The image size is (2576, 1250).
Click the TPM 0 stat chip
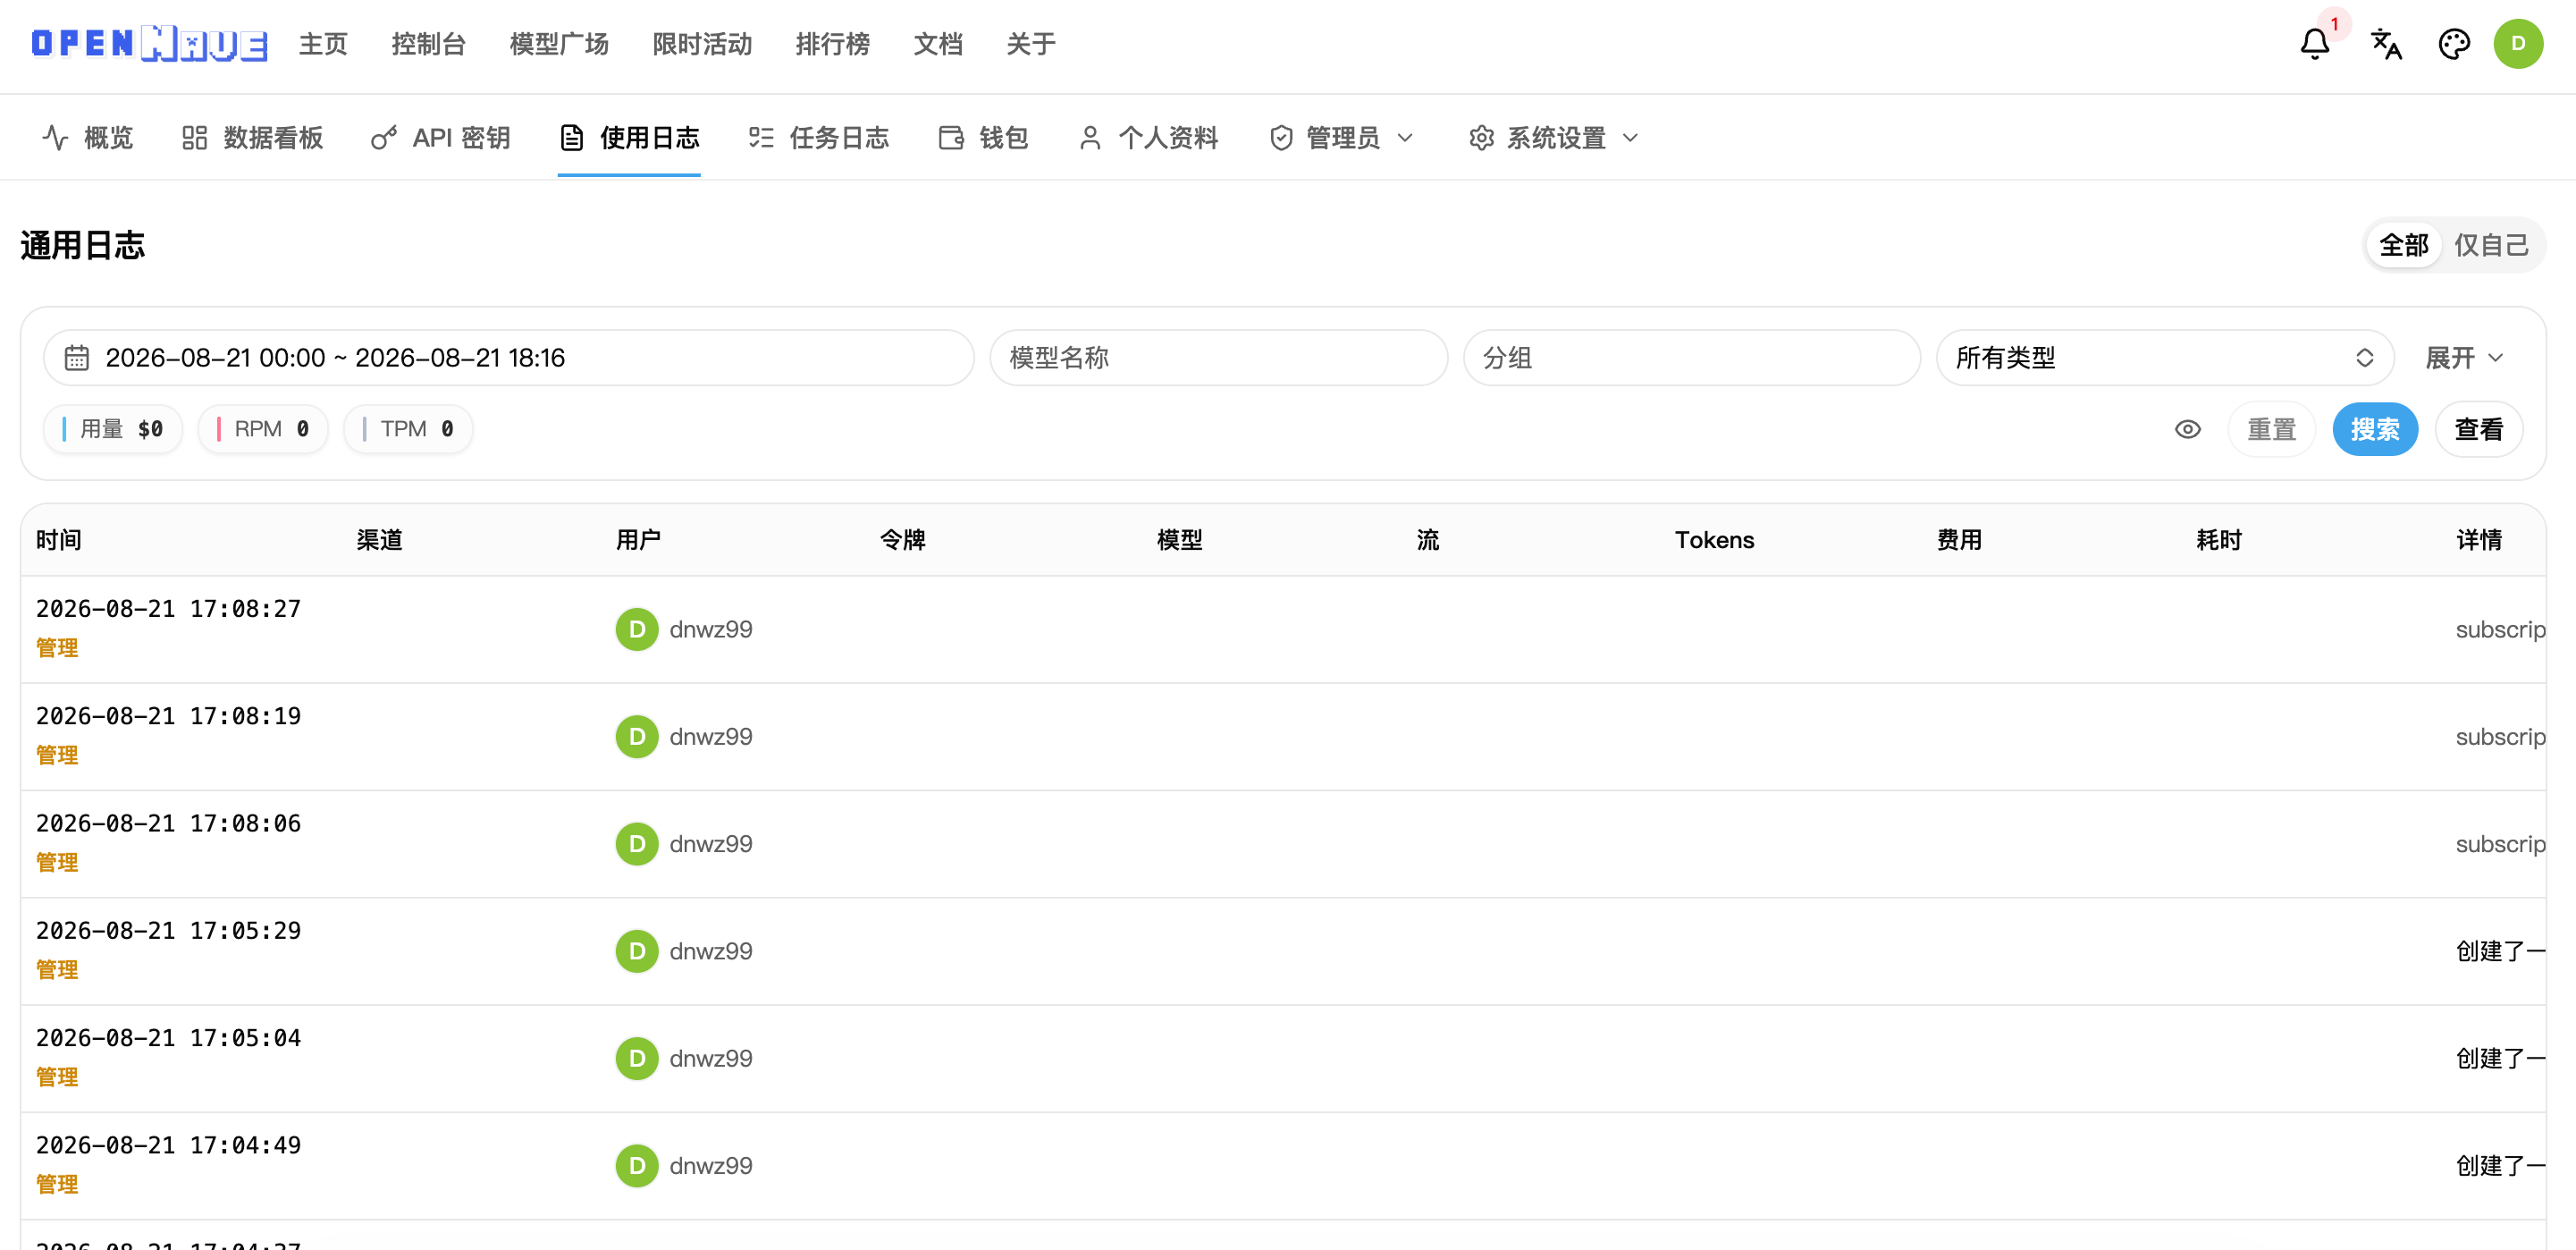tap(408, 429)
